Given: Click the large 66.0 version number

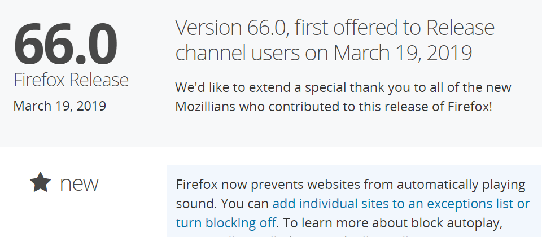Looking at the screenshot, I should pyautogui.click(x=65, y=43).
